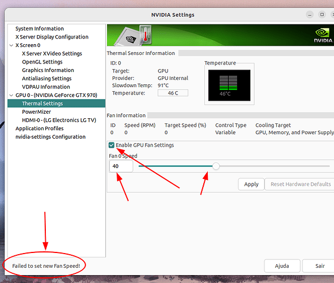Open OpenGL Settings page
Viewport: 334px width, 283px height.
[42, 62]
